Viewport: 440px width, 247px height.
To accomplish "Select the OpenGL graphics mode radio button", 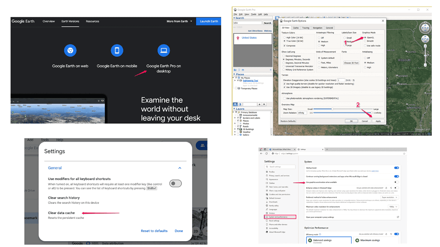I will click(365, 38).
